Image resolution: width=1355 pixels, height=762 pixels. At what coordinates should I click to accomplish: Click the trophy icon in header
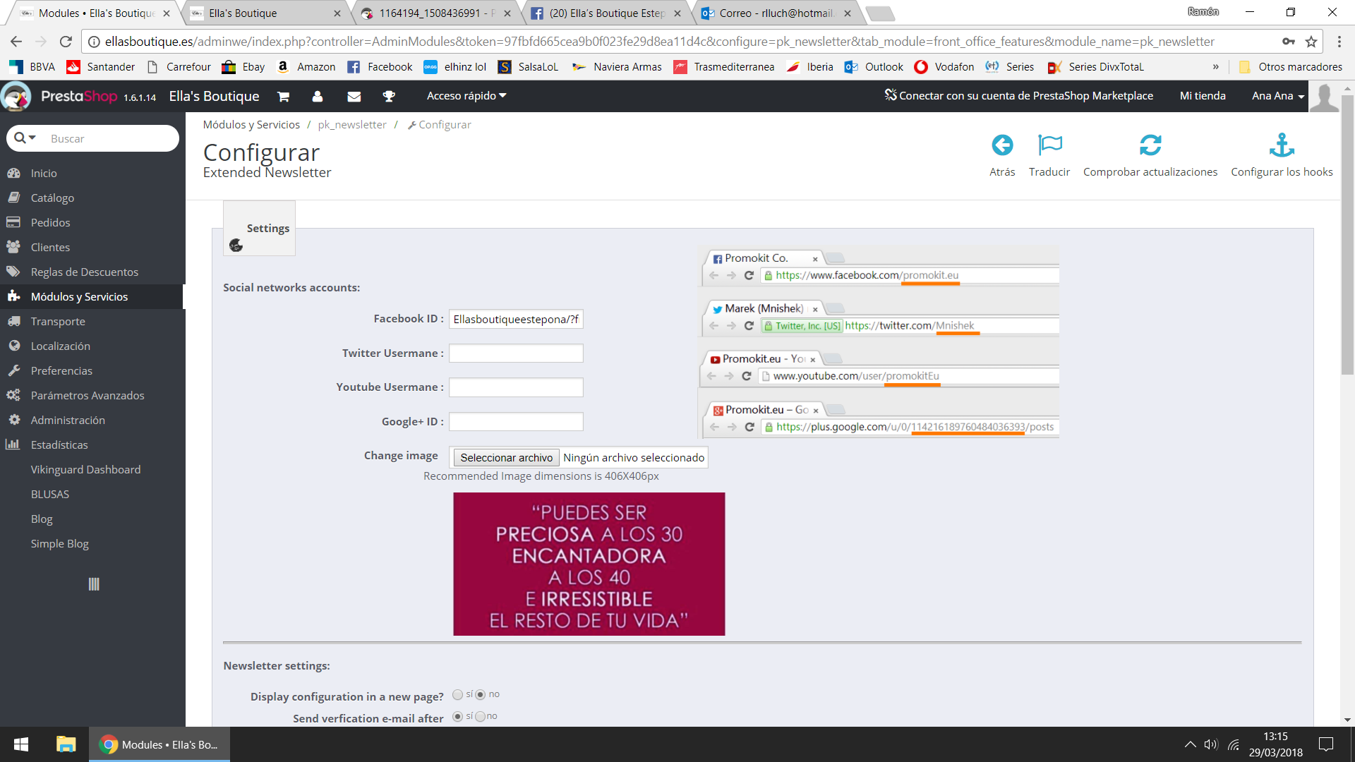[389, 96]
